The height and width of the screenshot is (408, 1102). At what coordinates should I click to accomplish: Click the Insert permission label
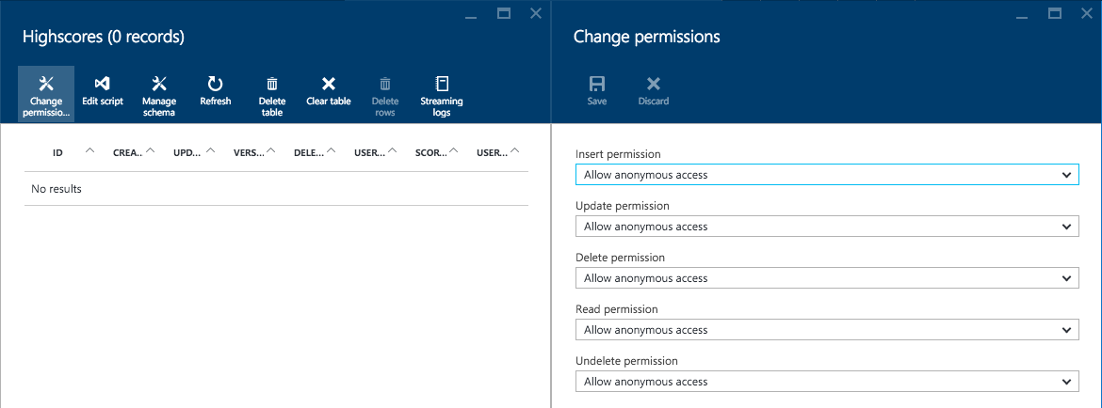(x=618, y=154)
